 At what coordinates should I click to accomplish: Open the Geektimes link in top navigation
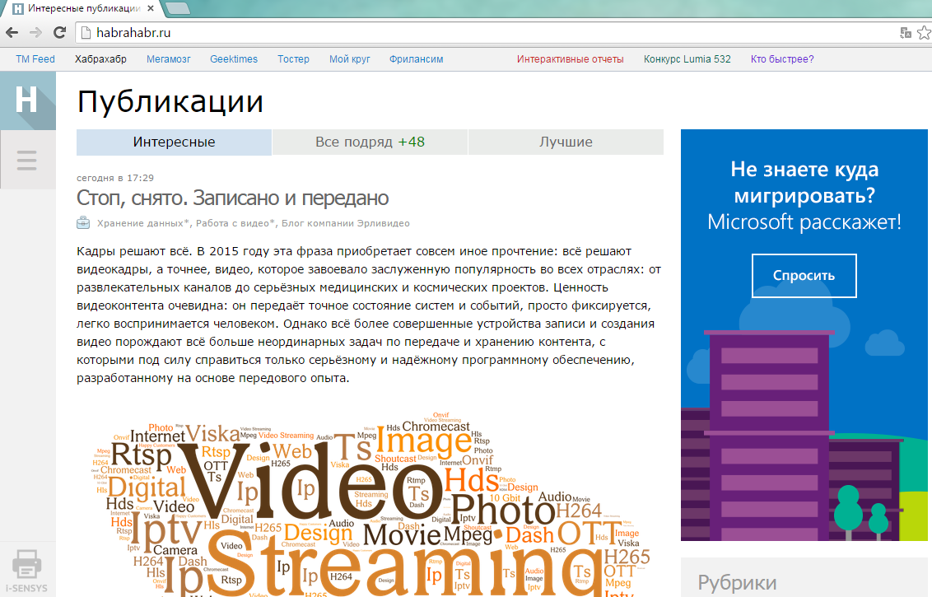(234, 59)
